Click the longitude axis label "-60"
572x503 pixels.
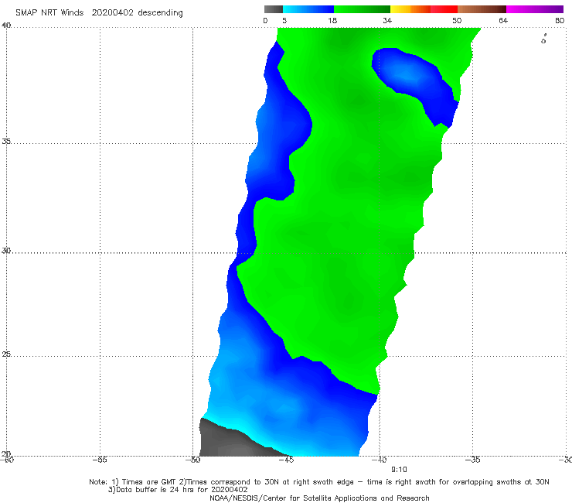coord(6,460)
